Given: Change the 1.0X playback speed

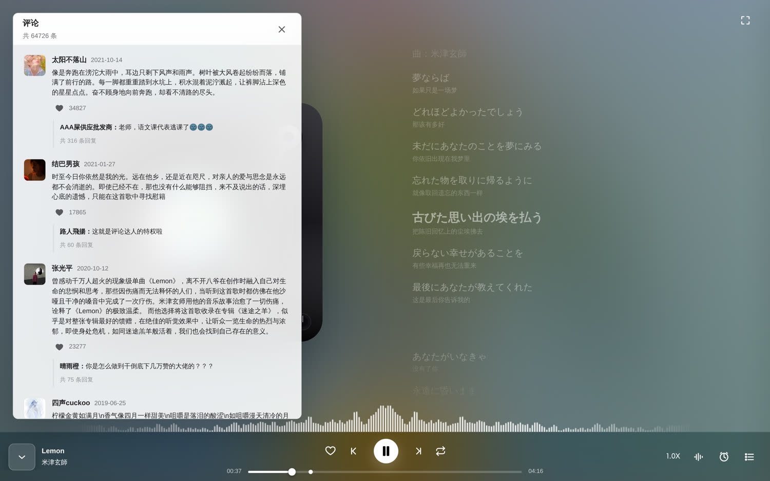Looking at the screenshot, I should 673,456.
